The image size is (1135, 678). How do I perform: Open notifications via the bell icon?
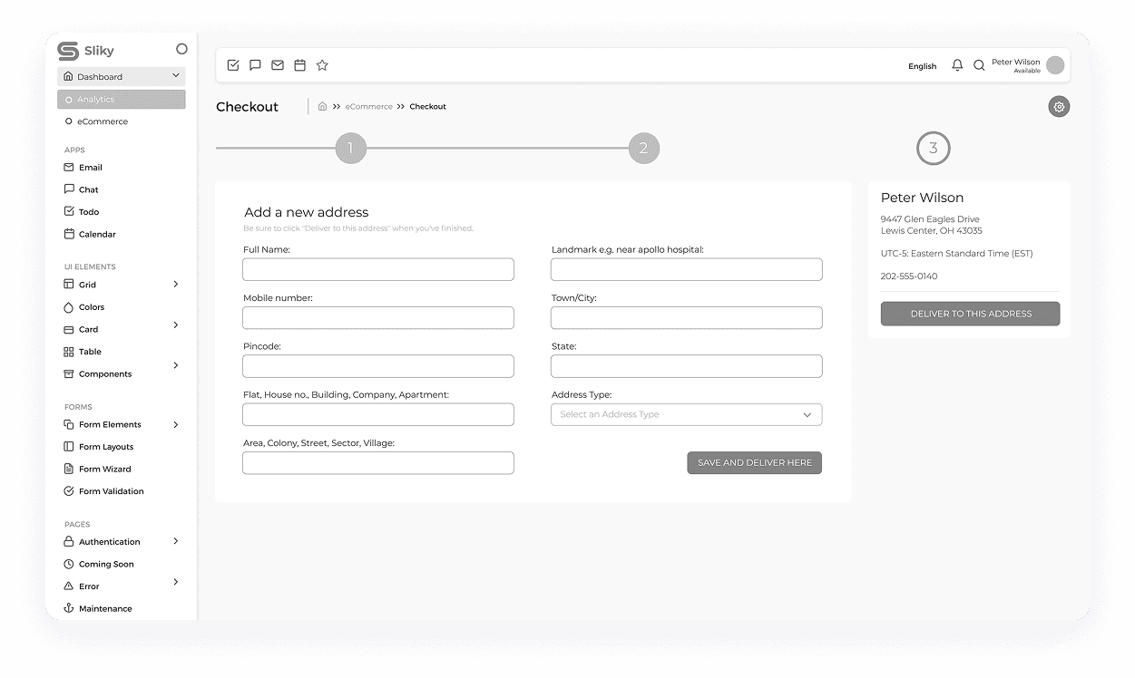957,64
